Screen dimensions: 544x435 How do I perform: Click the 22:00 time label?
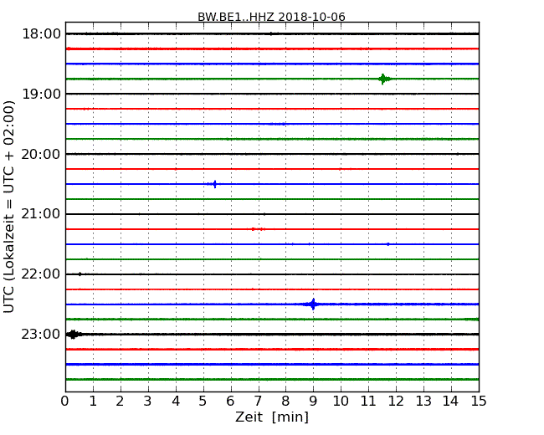[41, 274]
